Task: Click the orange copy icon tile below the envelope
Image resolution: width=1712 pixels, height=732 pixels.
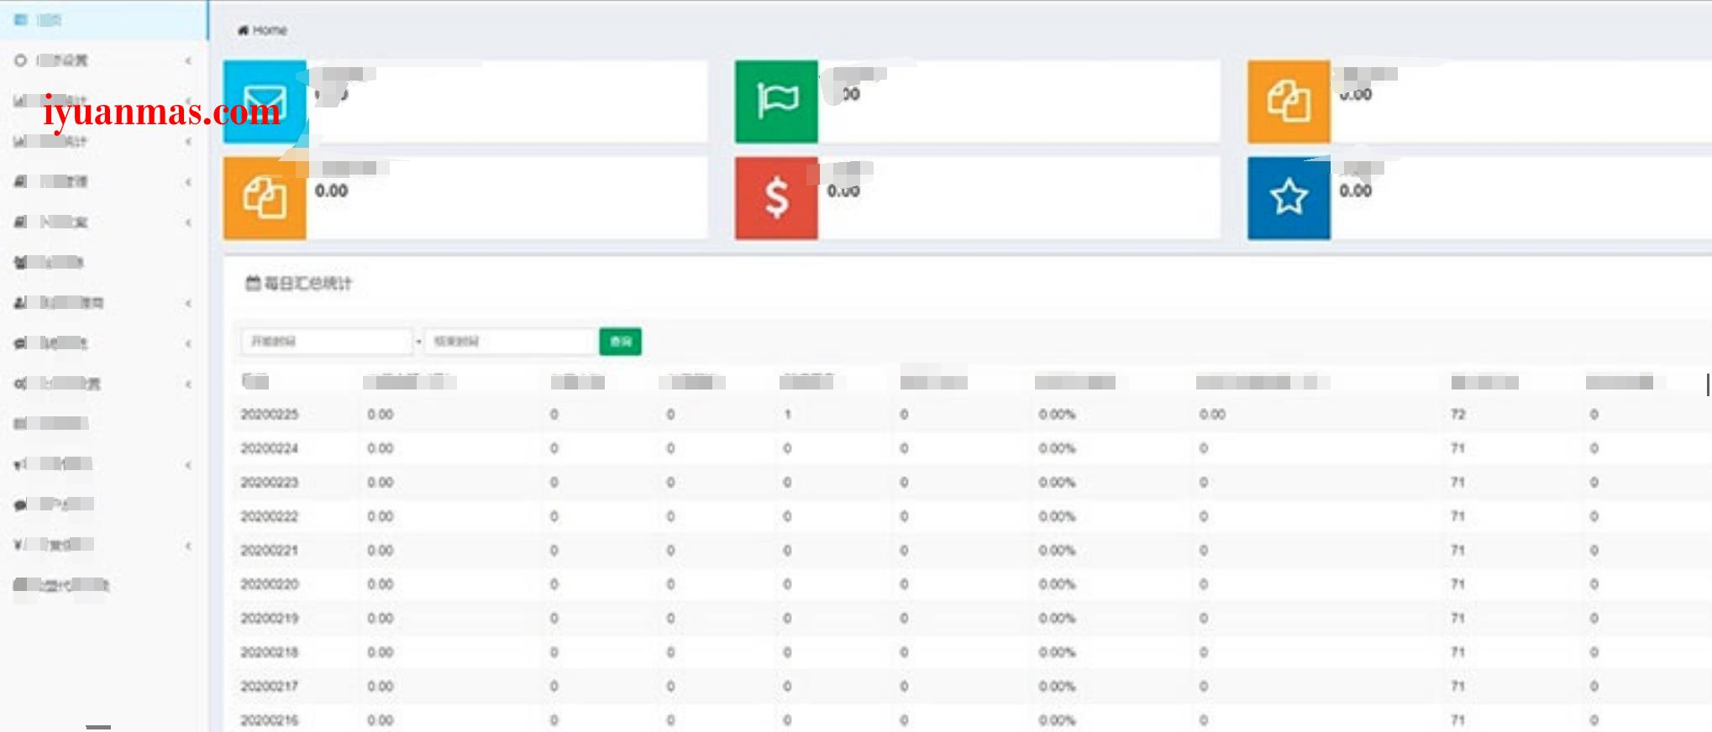Action: 265,198
